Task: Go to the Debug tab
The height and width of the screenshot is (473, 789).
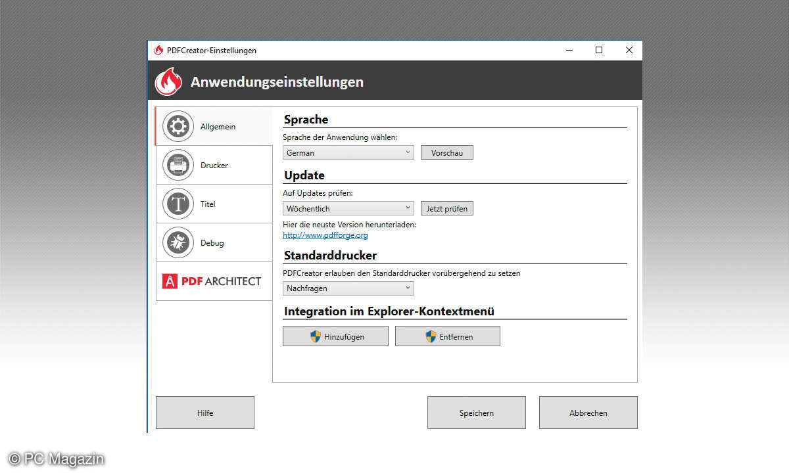Action: [214, 243]
